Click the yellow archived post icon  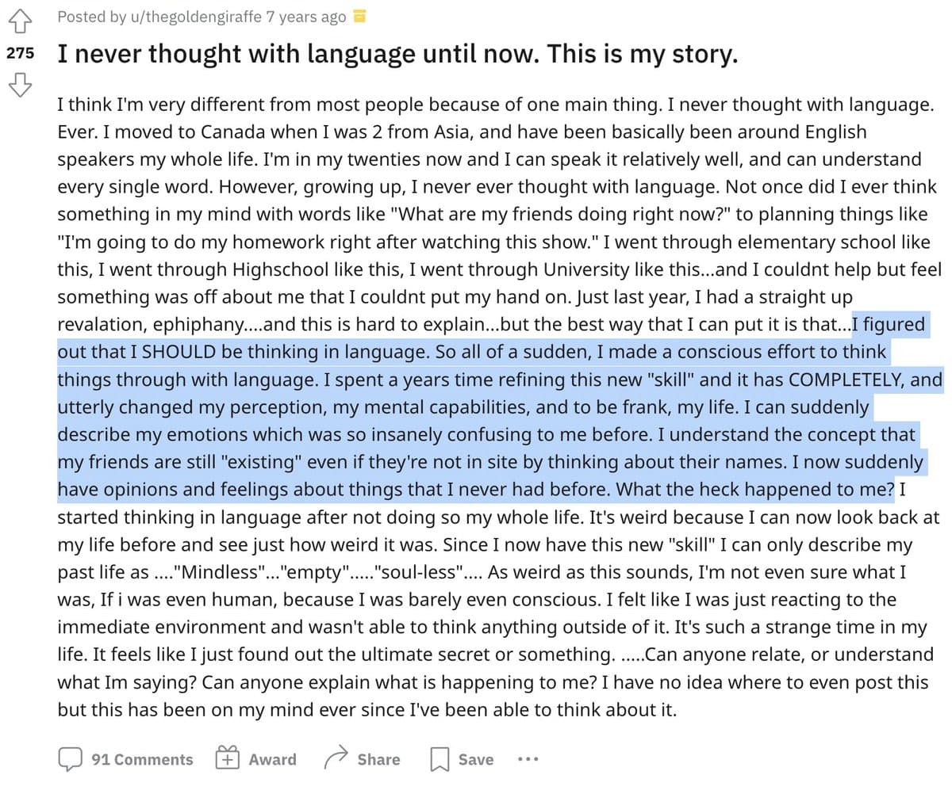359,17
